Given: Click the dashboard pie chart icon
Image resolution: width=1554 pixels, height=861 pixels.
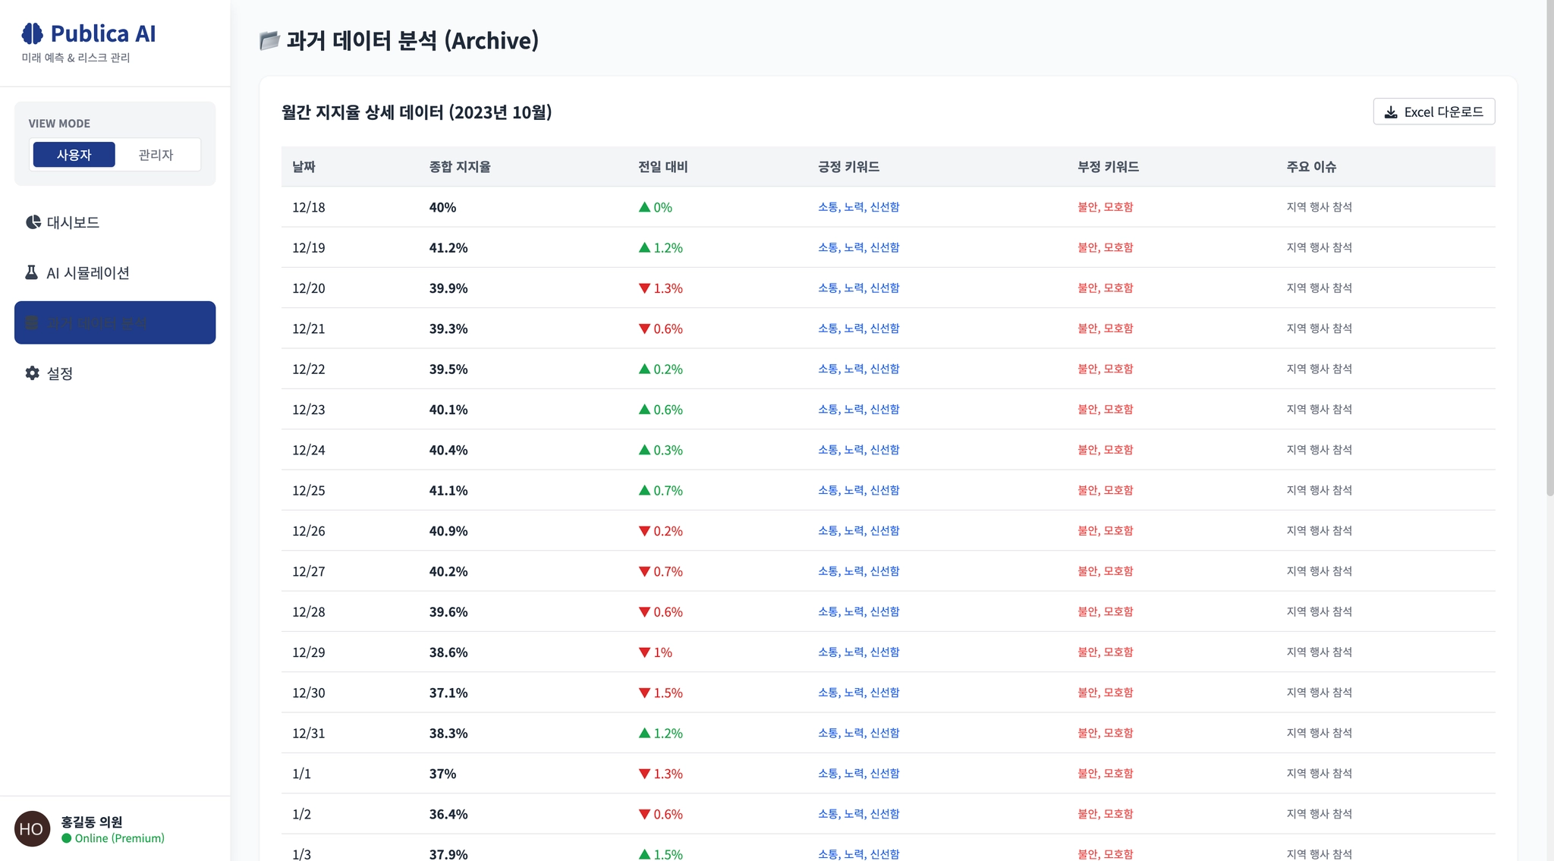Looking at the screenshot, I should click(x=33, y=222).
